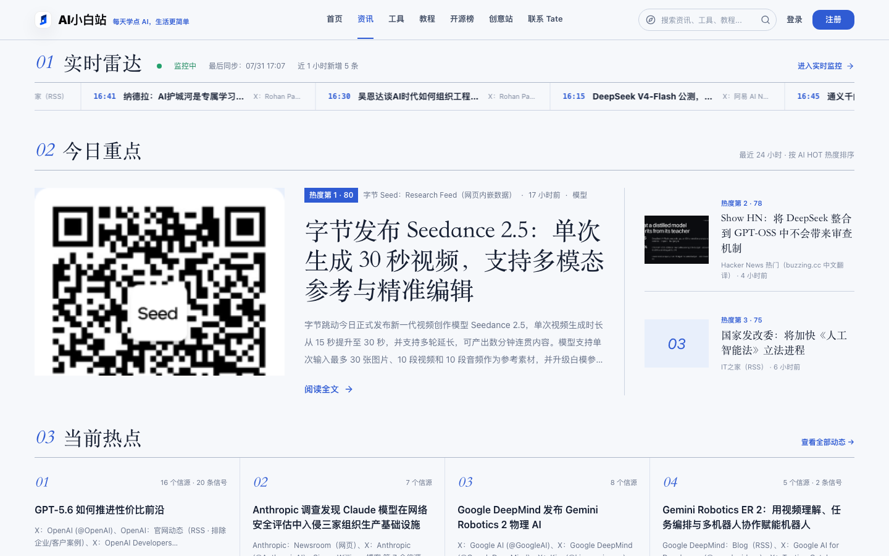Image resolution: width=889 pixels, height=556 pixels.
Task: Open the 教程 nav tab
Action: point(427,19)
